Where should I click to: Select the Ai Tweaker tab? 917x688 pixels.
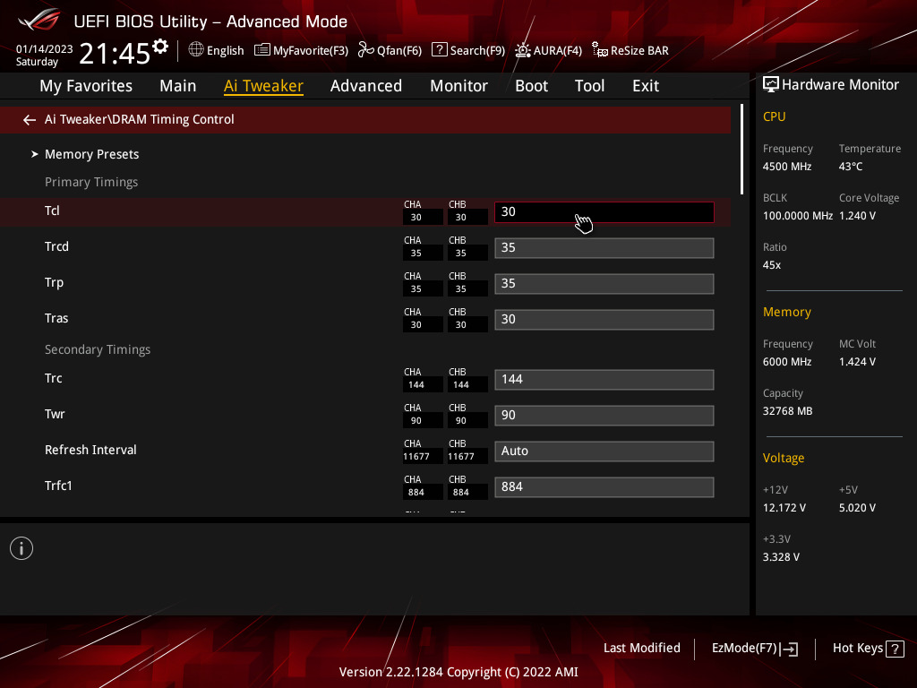click(263, 86)
